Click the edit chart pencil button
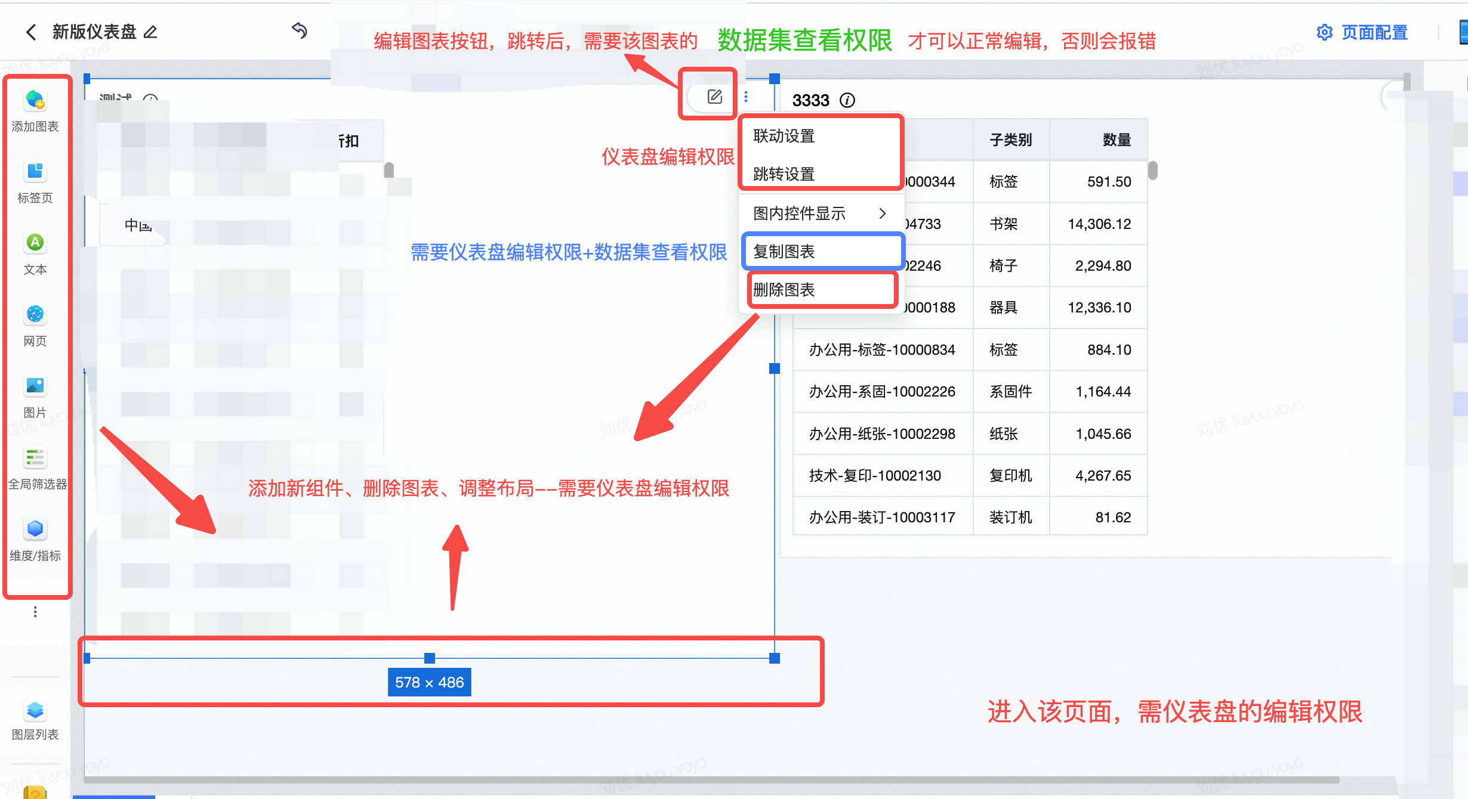The height and width of the screenshot is (799, 1468). pyautogui.click(x=714, y=97)
